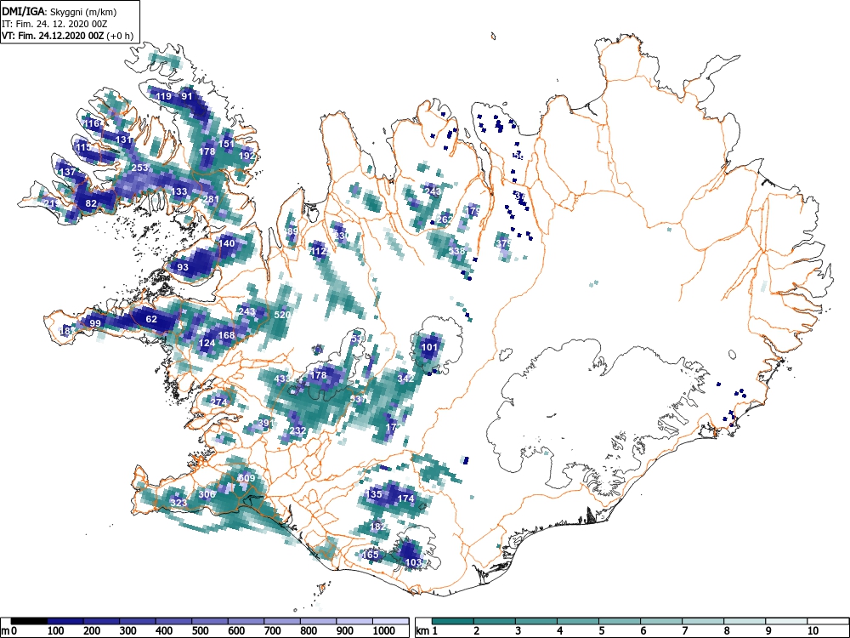
Task: Click the '103' value near the south coast
Action: [414, 562]
